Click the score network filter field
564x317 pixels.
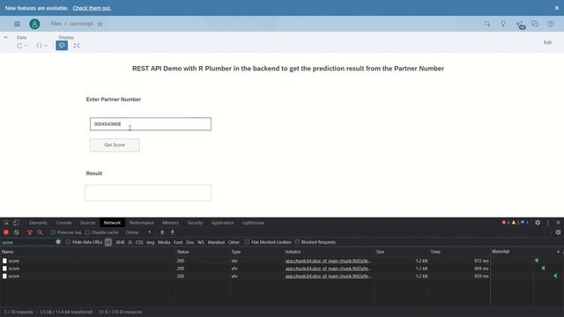tap(28, 242)
